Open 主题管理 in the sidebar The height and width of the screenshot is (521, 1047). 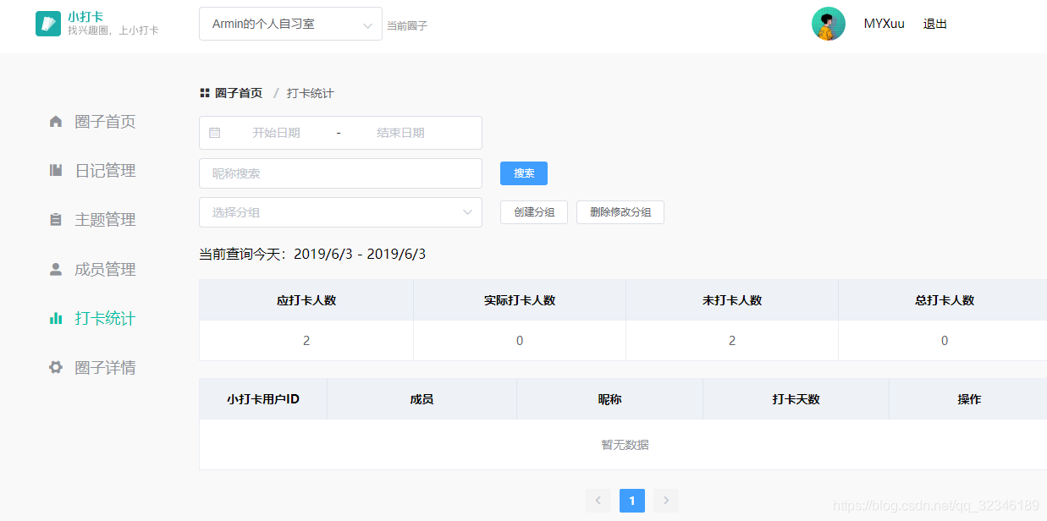point(105,220)
